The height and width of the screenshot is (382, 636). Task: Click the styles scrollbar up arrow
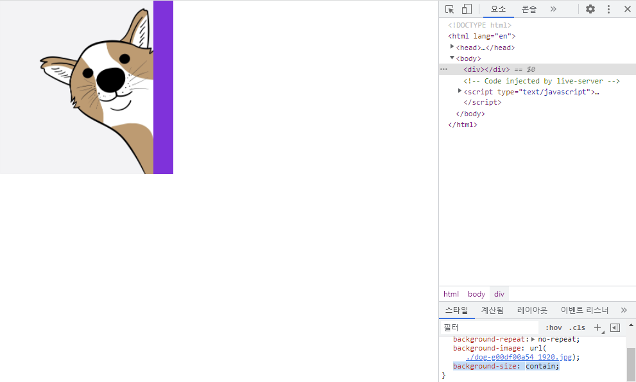tap(631, 325)
